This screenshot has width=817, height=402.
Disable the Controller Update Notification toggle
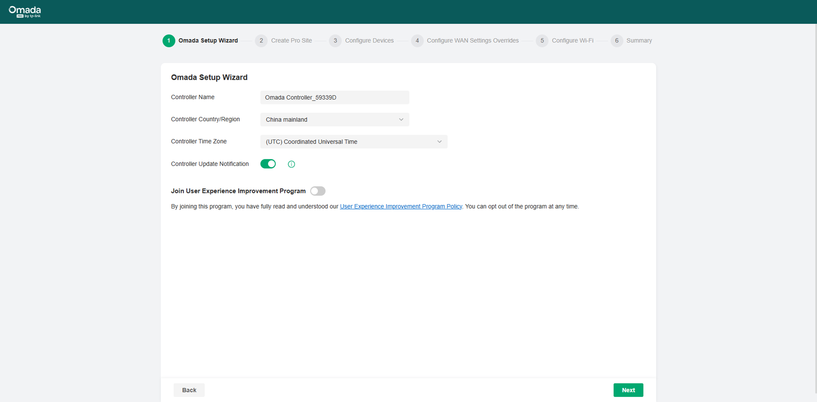[x=268, y=164]
